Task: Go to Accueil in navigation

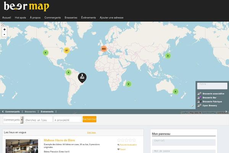Action: tap(6, 18)
